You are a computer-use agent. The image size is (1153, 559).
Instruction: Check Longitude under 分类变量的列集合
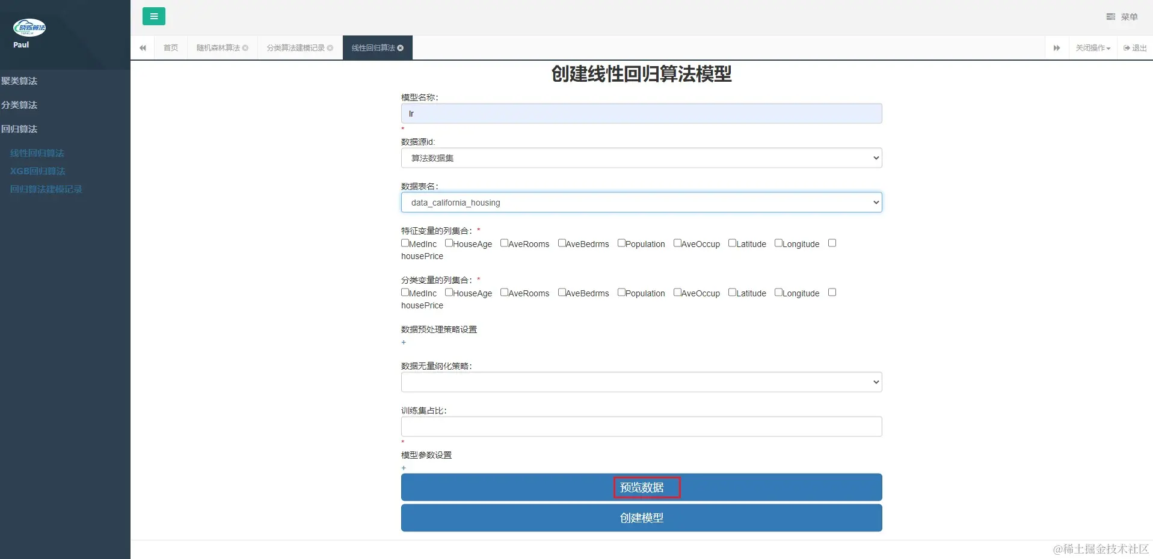[x=778, y=293]
